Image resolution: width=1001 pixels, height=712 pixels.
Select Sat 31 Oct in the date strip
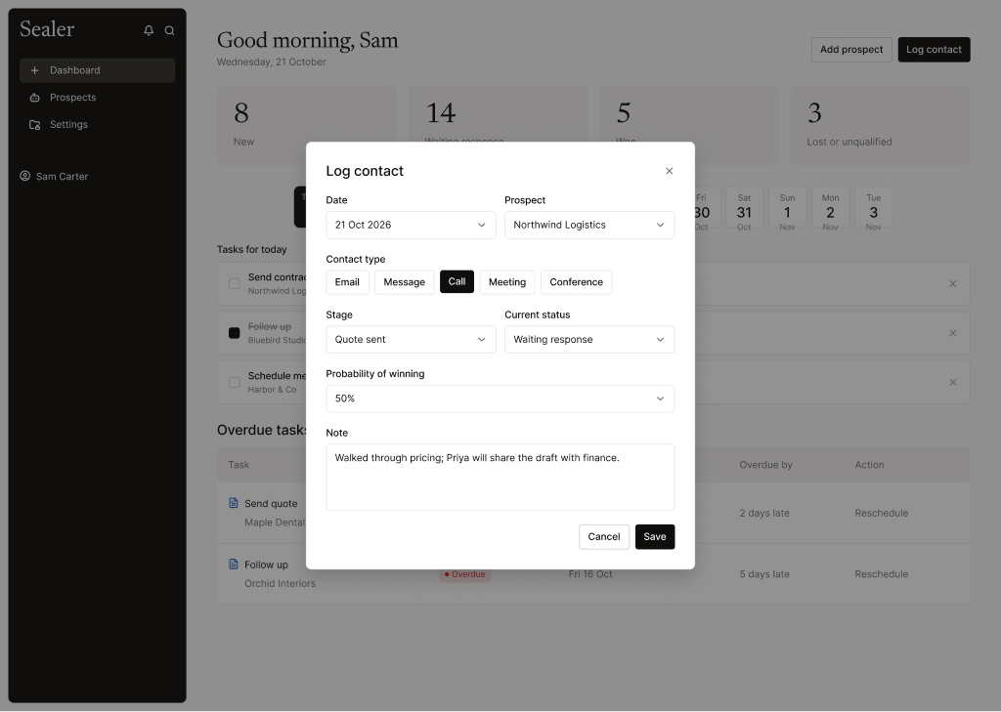(x=744, y=207)
